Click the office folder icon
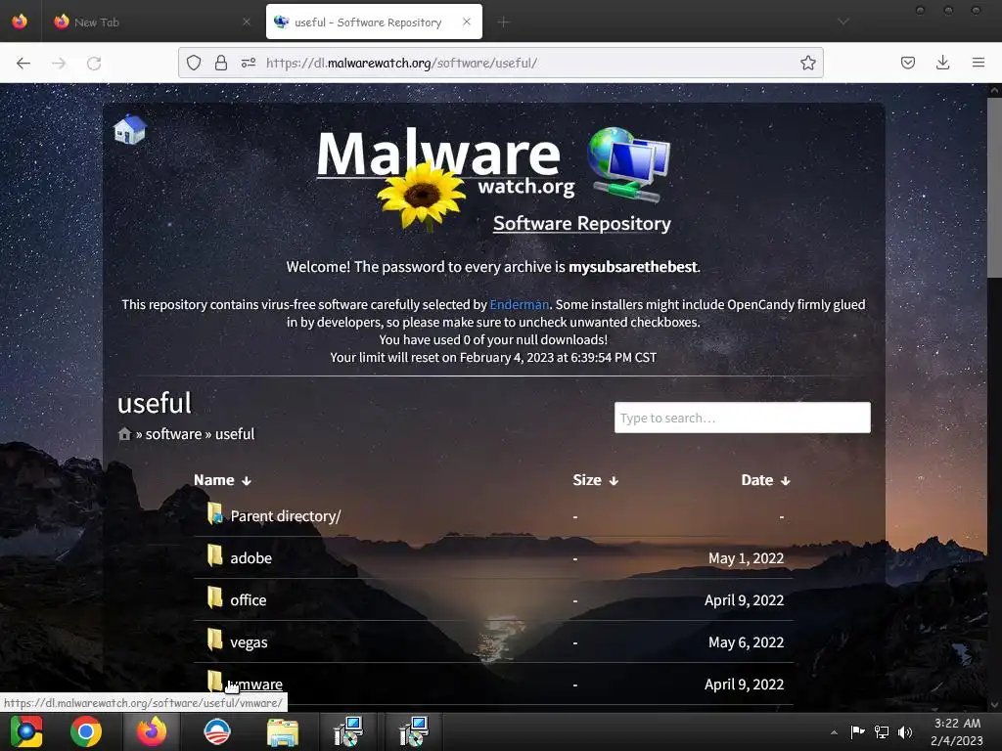 pos(215,598)
